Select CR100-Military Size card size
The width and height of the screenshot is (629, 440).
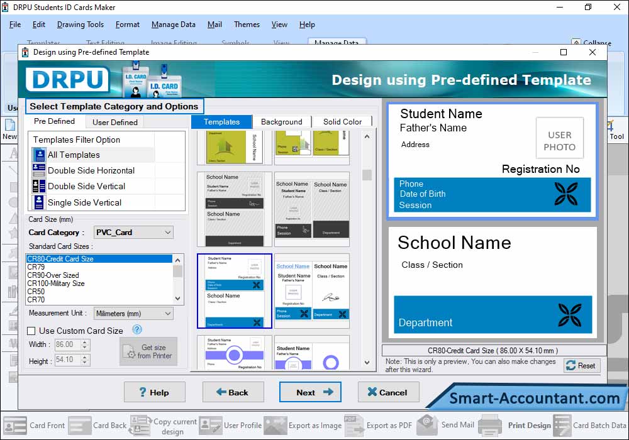pyautogui.click(x=99, y=283)
